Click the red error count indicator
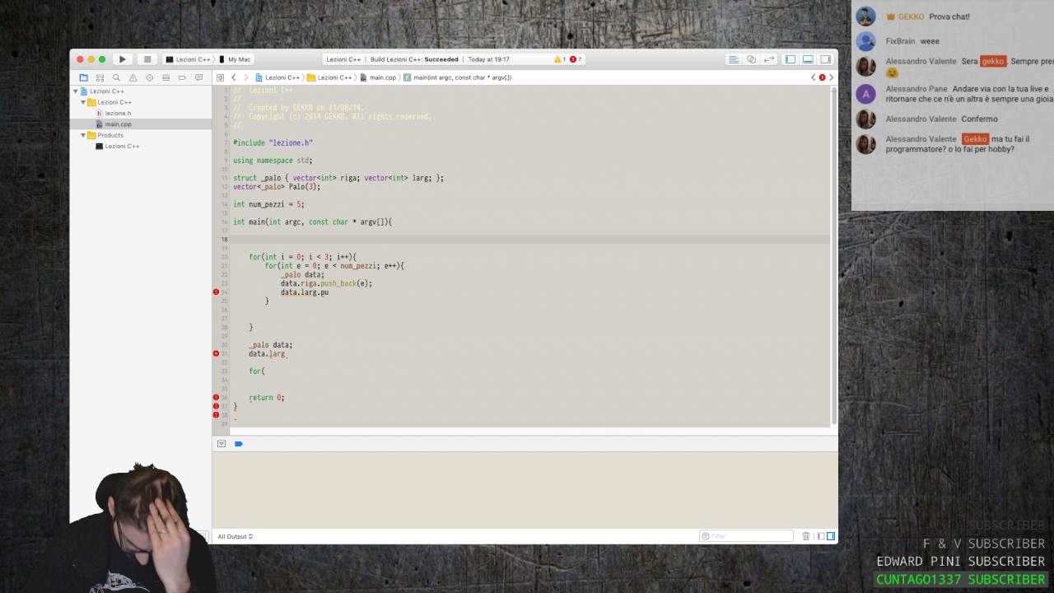The image size is (1054, 593). (576, 59)
